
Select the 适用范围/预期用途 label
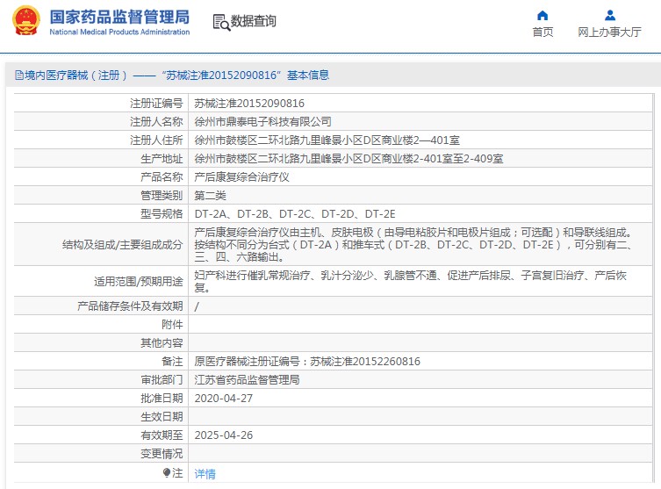(139, 282)
